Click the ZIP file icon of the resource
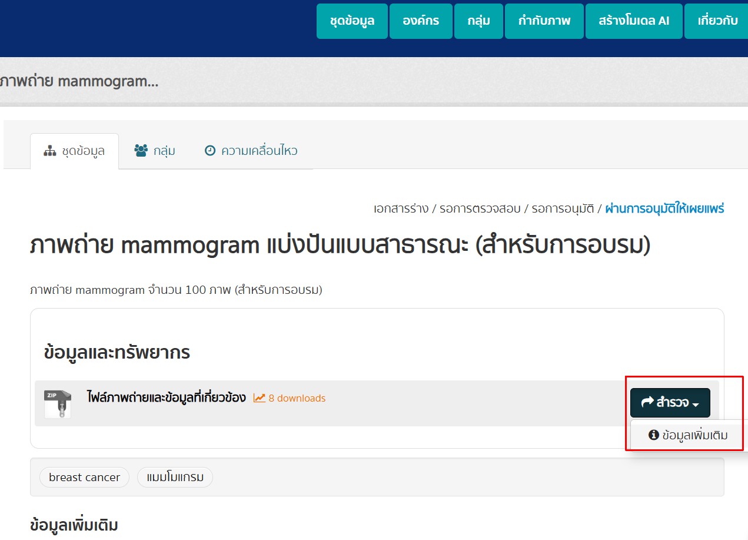Image resolution: width=748 pixels, height=540 pixels. pyautogui.click(x=57, y=403)
